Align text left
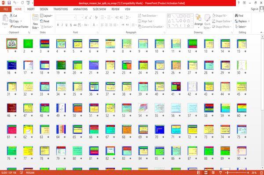 pyautogui.click(x=102, y=25)
